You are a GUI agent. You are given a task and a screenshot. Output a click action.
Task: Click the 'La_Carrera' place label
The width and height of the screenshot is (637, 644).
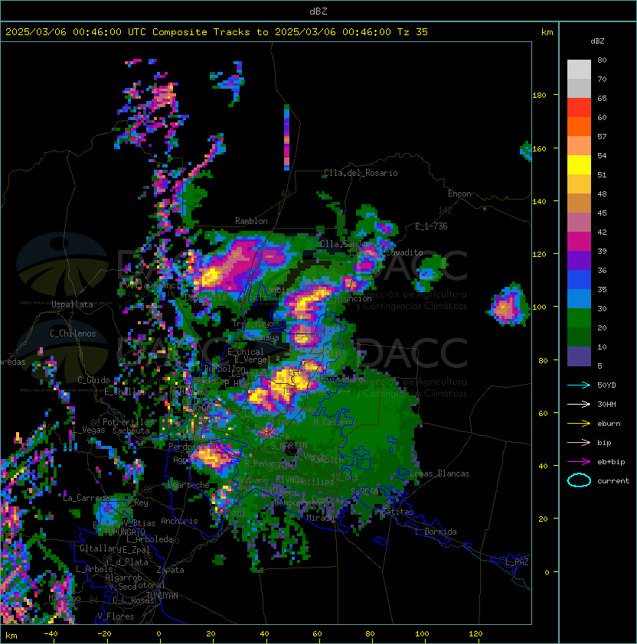point(85,498)
